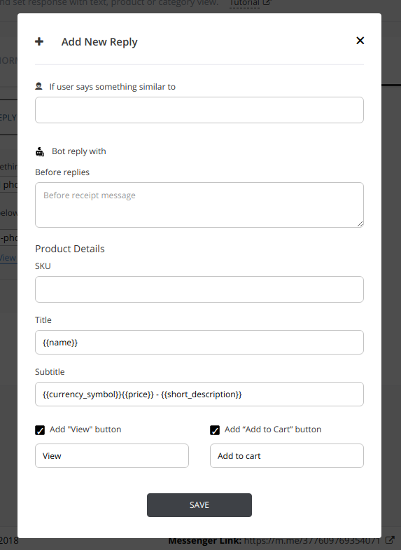
Task: Uncheck the Add "Add to Cart" button checkbox
Action: click(x=215, y=430)
